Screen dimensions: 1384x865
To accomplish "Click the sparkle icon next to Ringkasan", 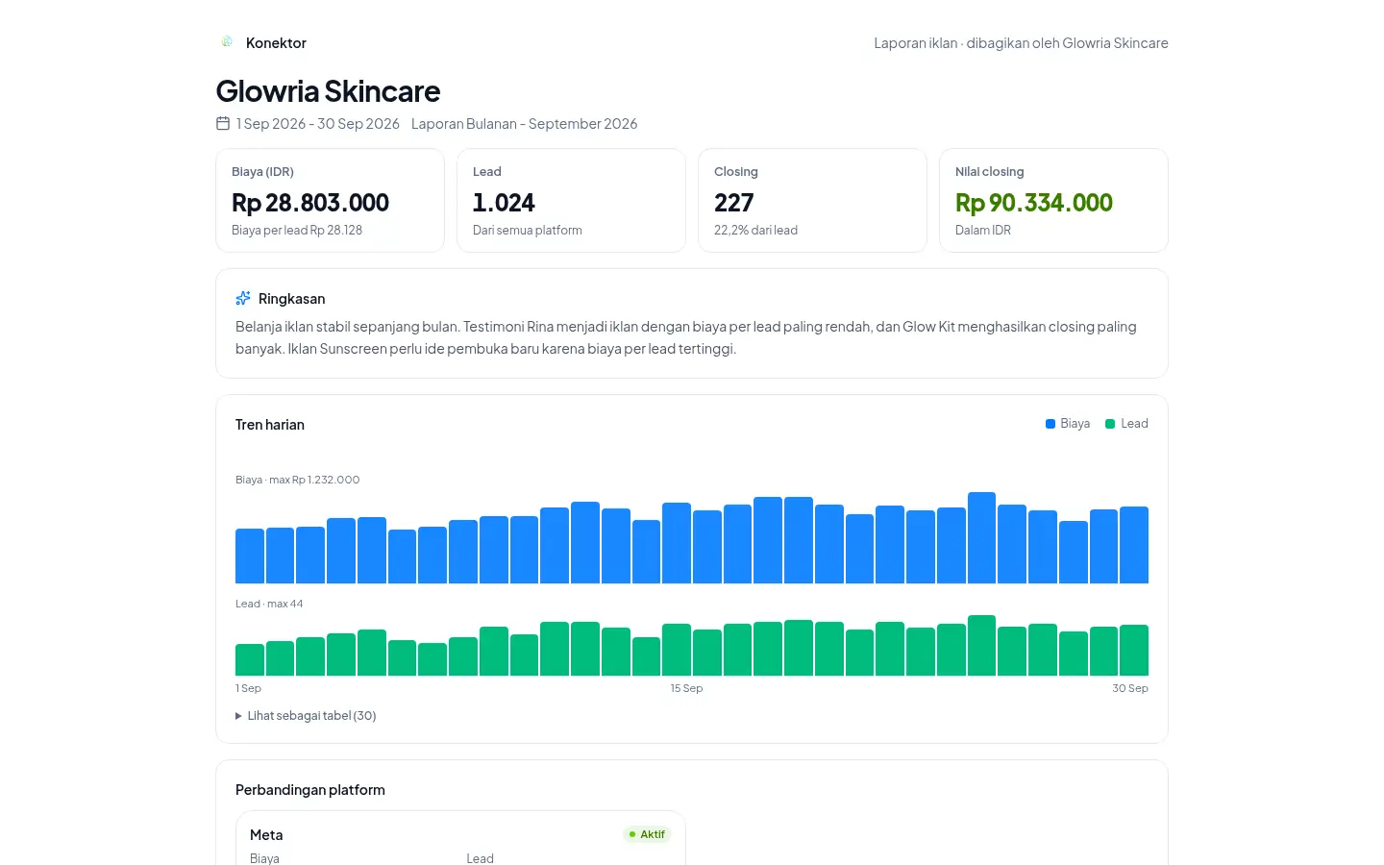I will (x=243, y=298).
